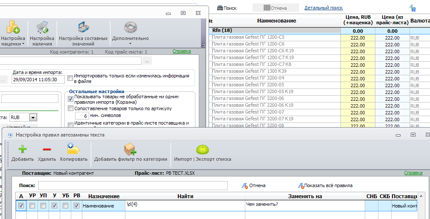The height and width of the screenshot is (219, 430).
Task: Select row Плита газовая Gefest ПГ 1200-С6 К19
Action: (x=276, y=51)
